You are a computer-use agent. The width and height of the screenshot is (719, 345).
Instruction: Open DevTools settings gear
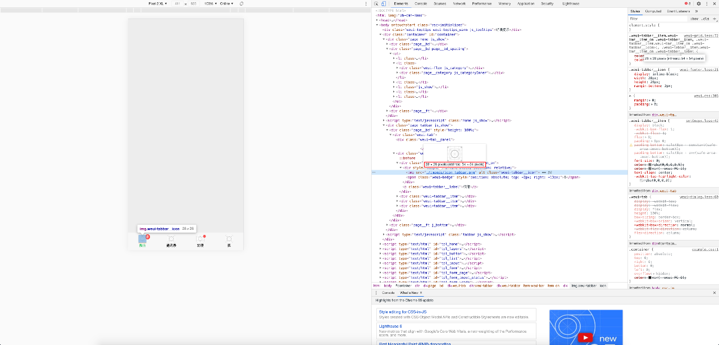699,3
